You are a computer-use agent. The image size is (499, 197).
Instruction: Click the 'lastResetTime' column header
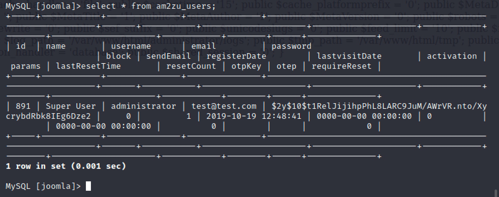click(88, 66)
